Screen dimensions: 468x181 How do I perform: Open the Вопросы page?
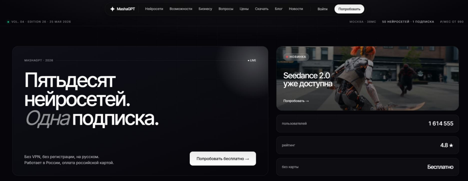click(x=226, y=9)
